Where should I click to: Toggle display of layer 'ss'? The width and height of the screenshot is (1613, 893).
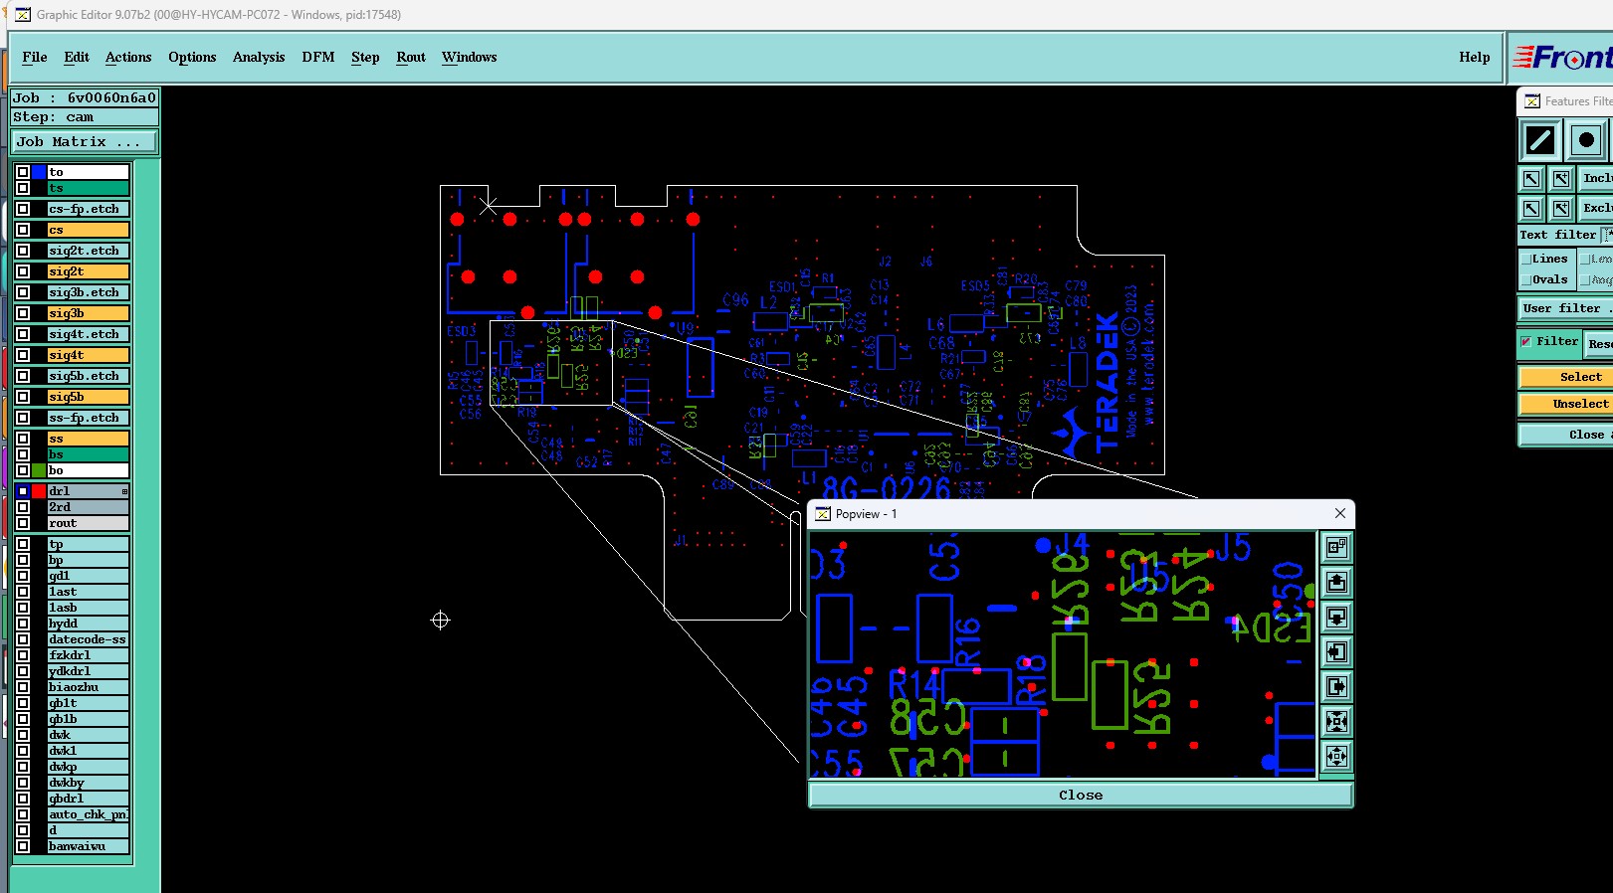pos(23,439)
